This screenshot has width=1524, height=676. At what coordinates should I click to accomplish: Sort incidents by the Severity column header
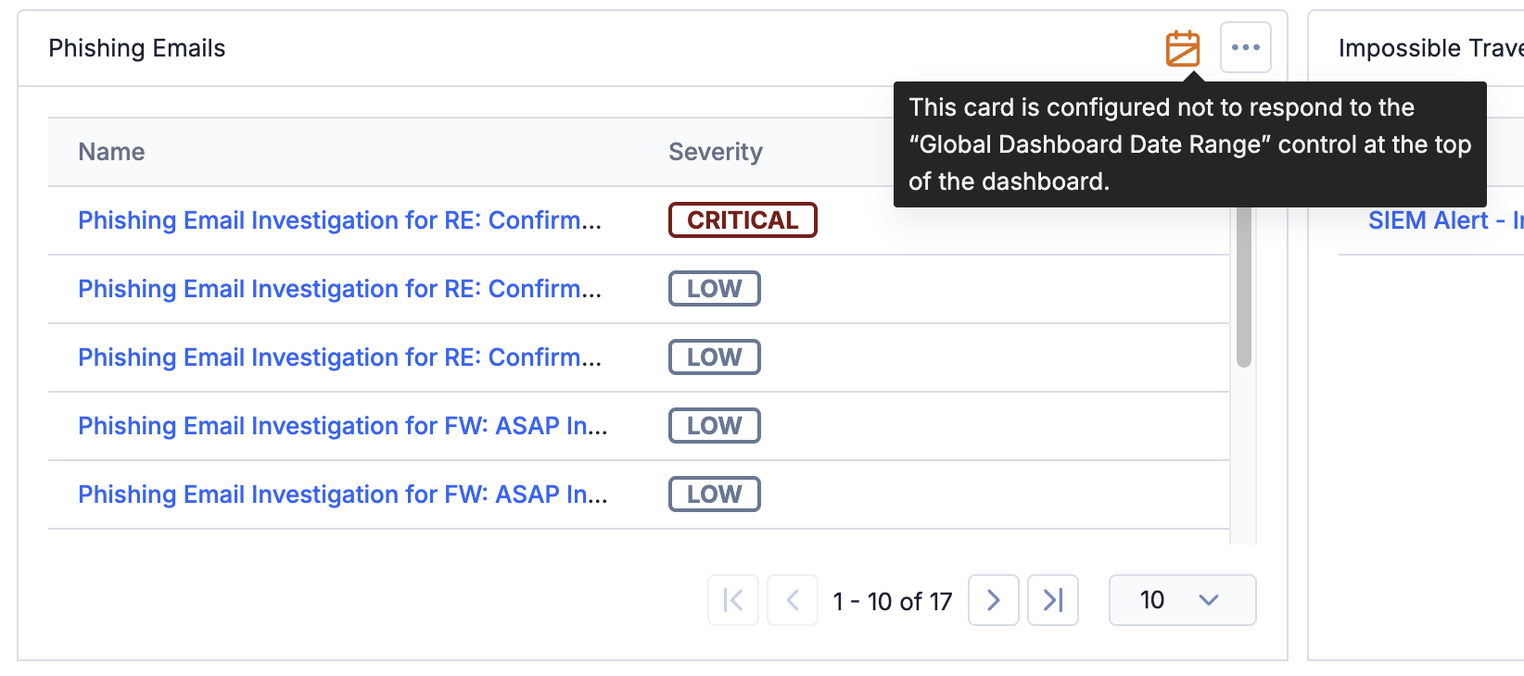pos(715,151)
